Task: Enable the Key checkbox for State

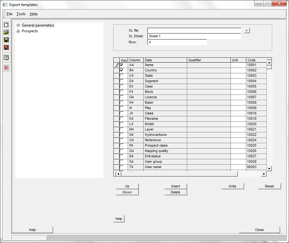Action: tap(122, 76)
